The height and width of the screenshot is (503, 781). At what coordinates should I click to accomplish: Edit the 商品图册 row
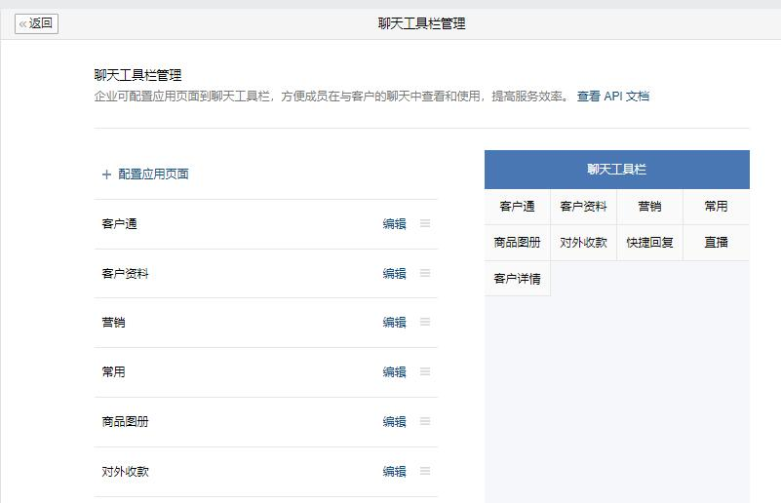(x=394, y=422)
